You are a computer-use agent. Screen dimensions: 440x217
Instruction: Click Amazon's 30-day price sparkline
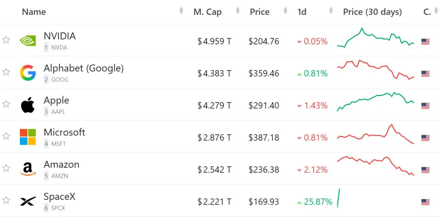click(376, 166)
